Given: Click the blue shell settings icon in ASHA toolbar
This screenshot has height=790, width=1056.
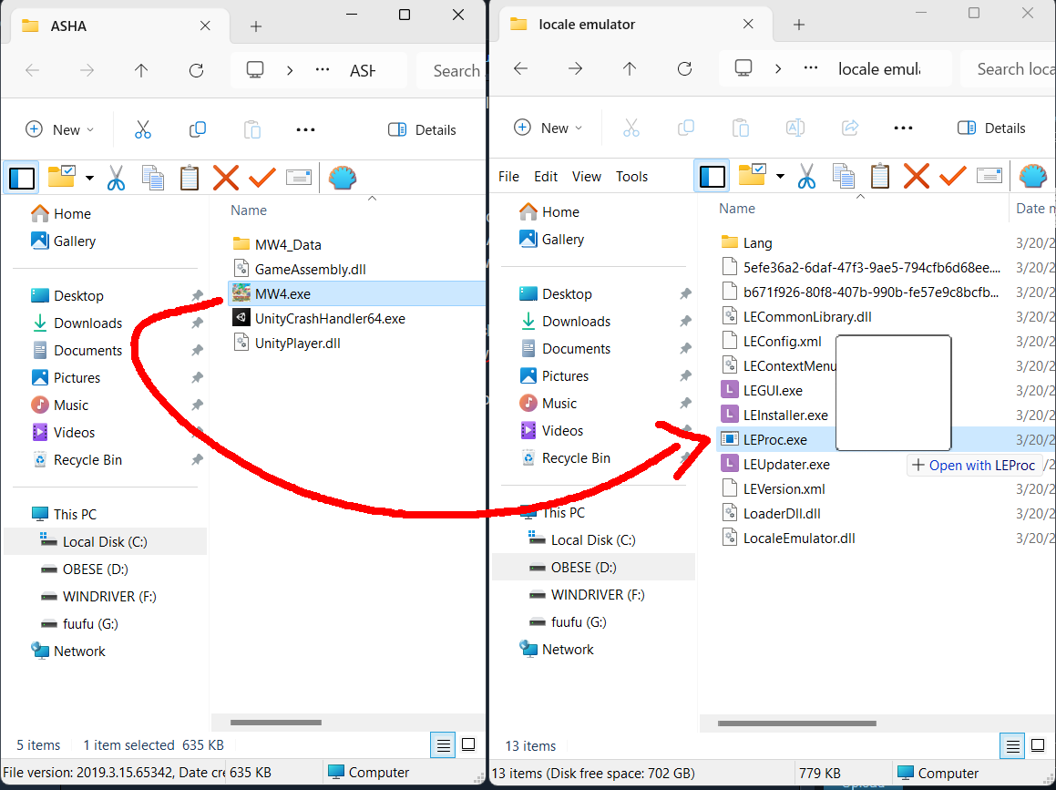Looking at the screenshot, I should [343, 178].
